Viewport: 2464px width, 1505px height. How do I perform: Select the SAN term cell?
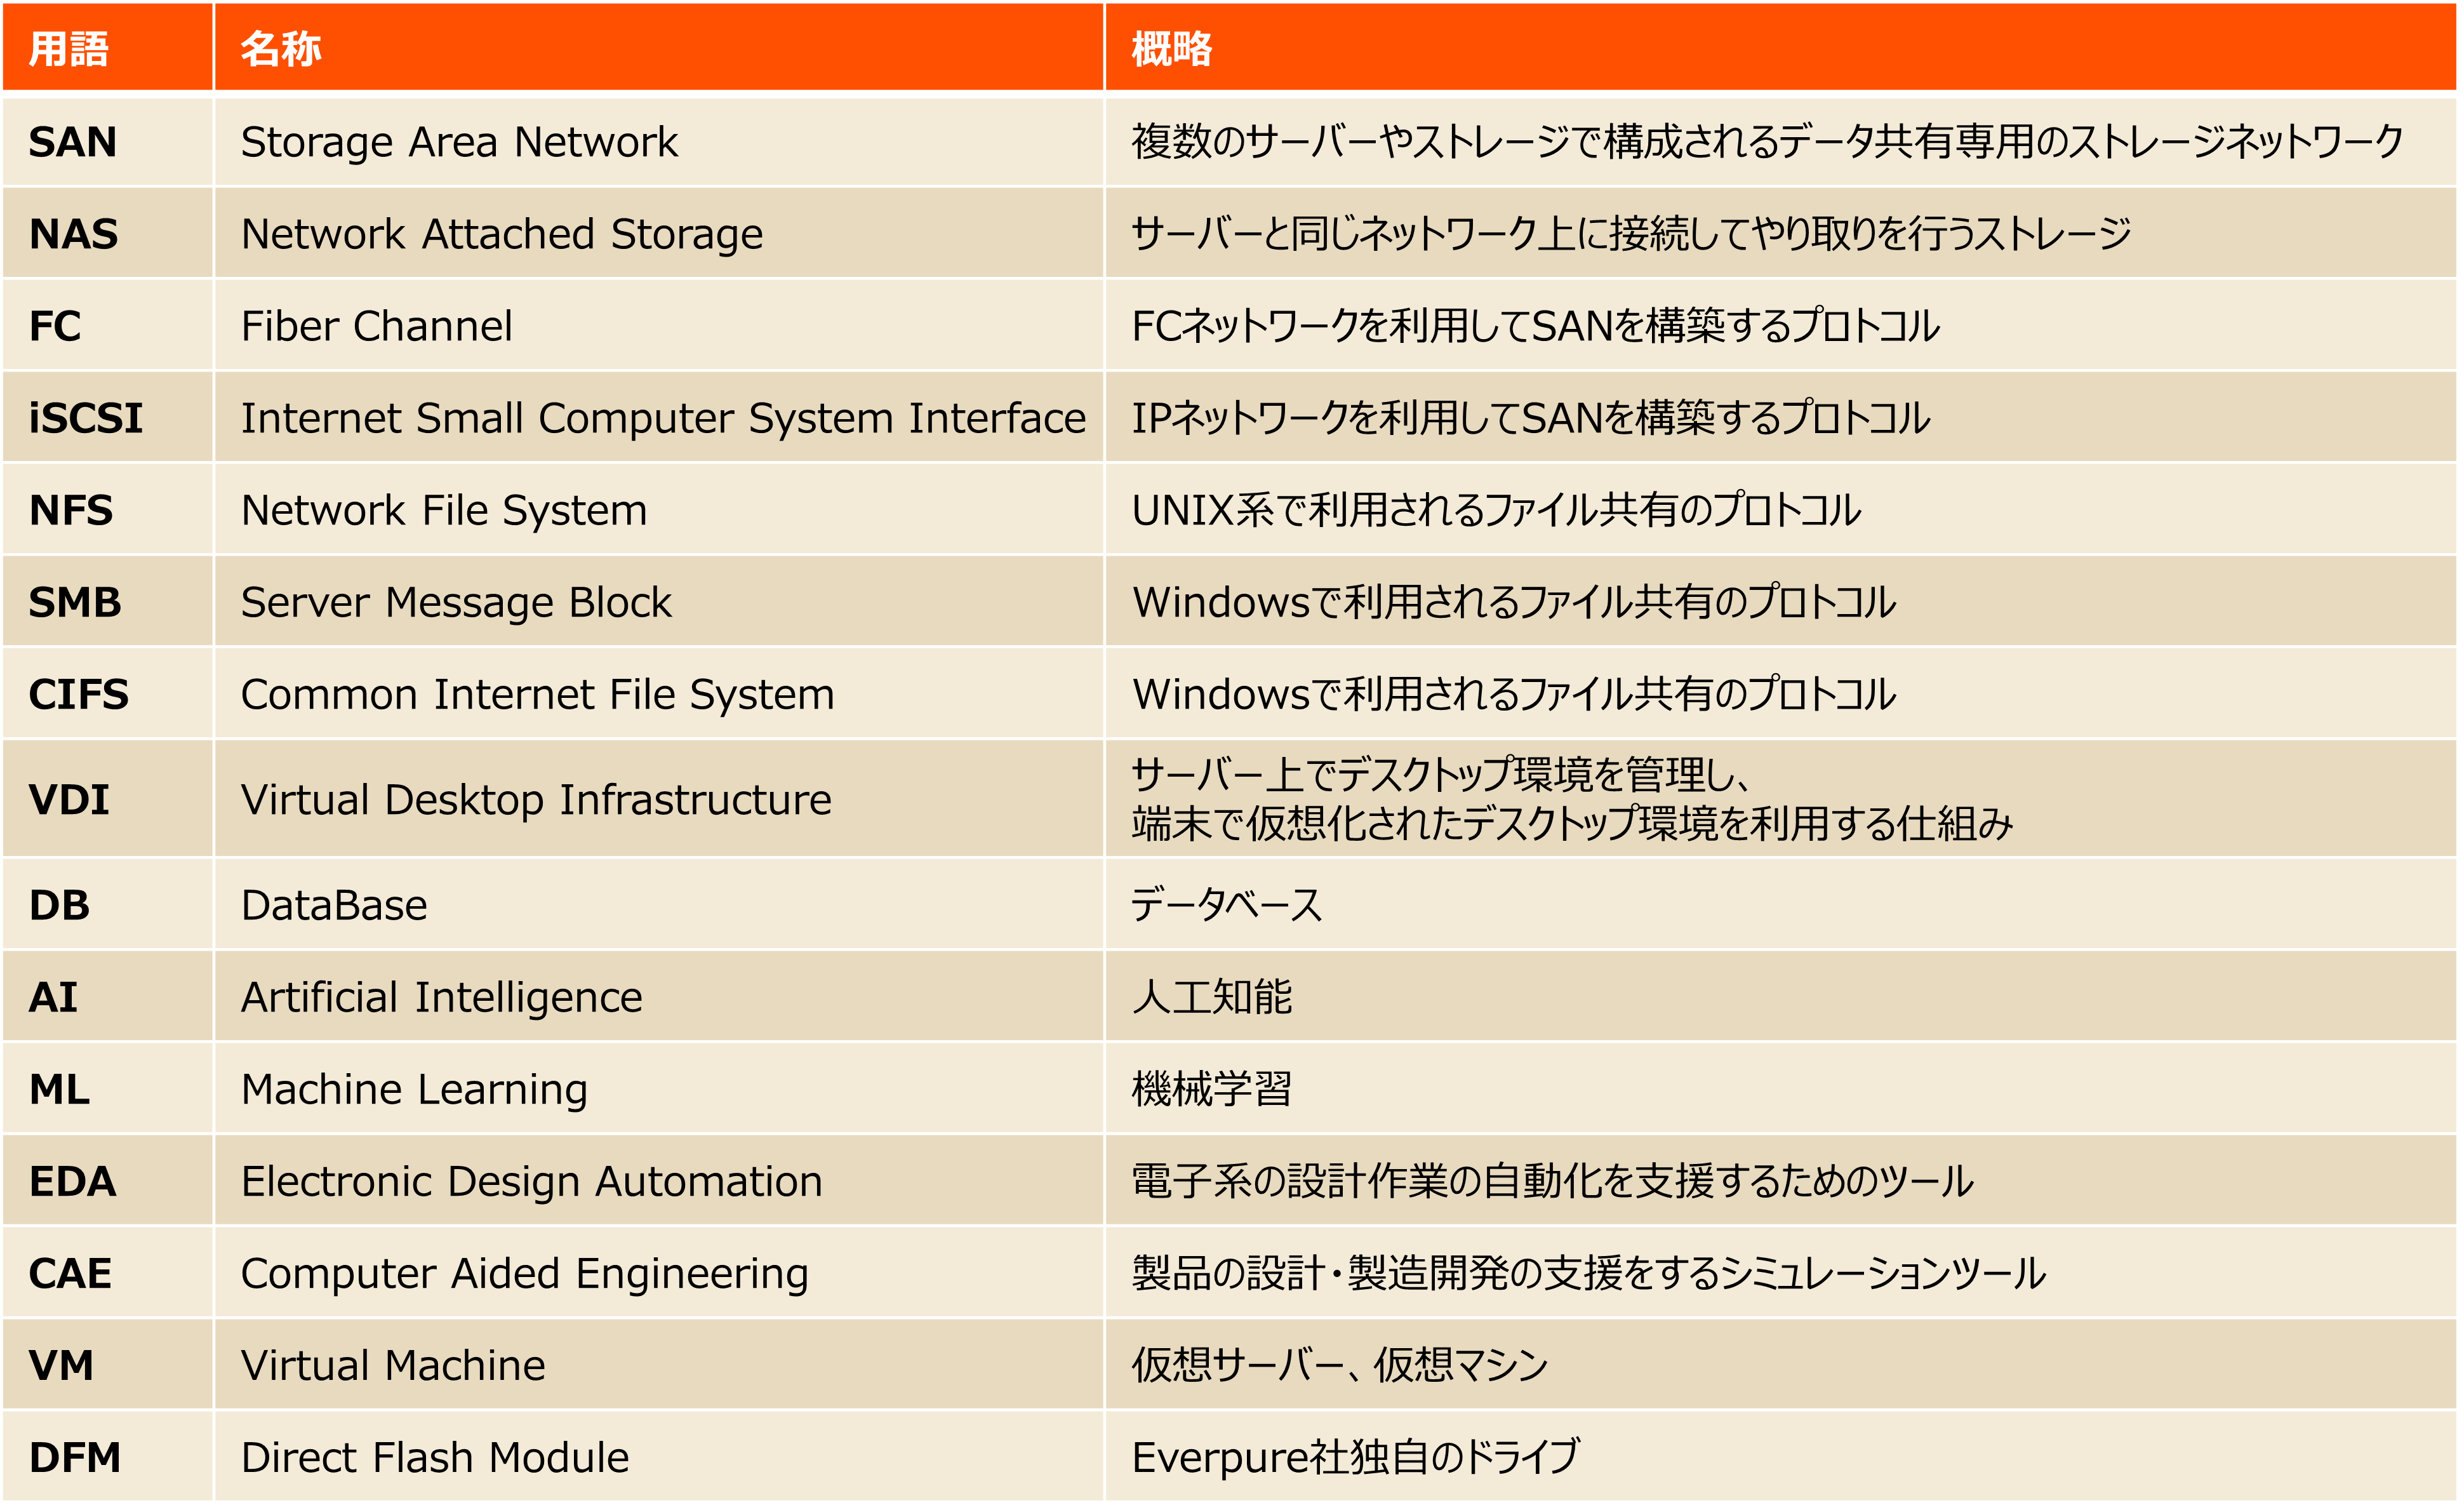point(73,142)
